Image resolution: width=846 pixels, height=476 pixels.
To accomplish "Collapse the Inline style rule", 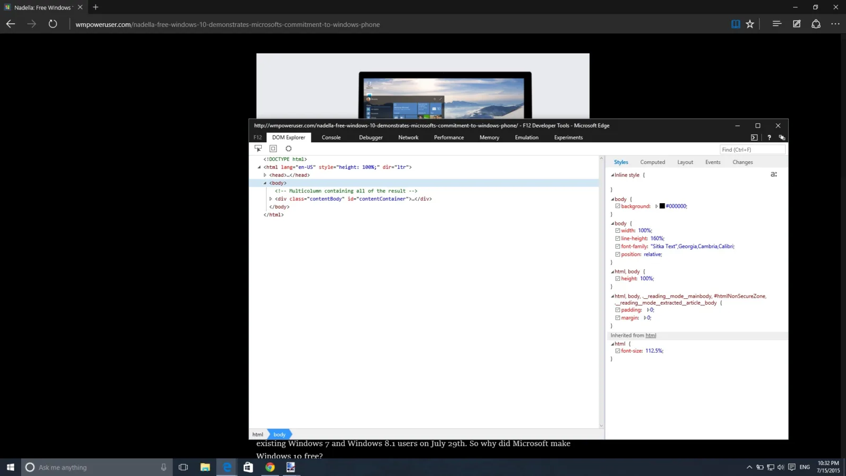I will 612,175.
